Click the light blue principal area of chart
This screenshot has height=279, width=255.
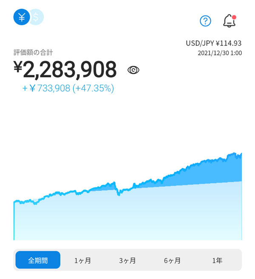[x=127, y=216]
